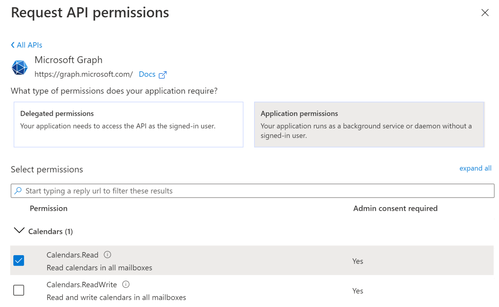
Task: Select the Calendars.ReadWrite permission row
Action: coord(82,284)
